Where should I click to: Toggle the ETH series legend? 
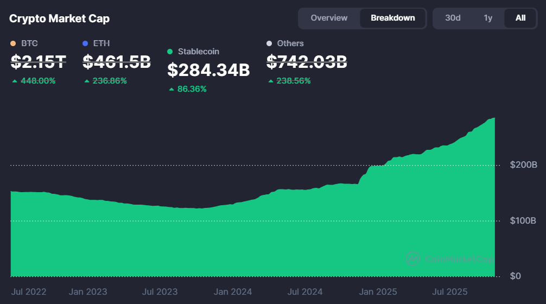pos(102,43)
